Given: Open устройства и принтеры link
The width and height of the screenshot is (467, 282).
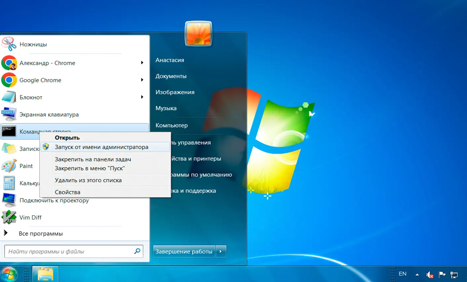Looking at the screenshot, I should 196,159.
